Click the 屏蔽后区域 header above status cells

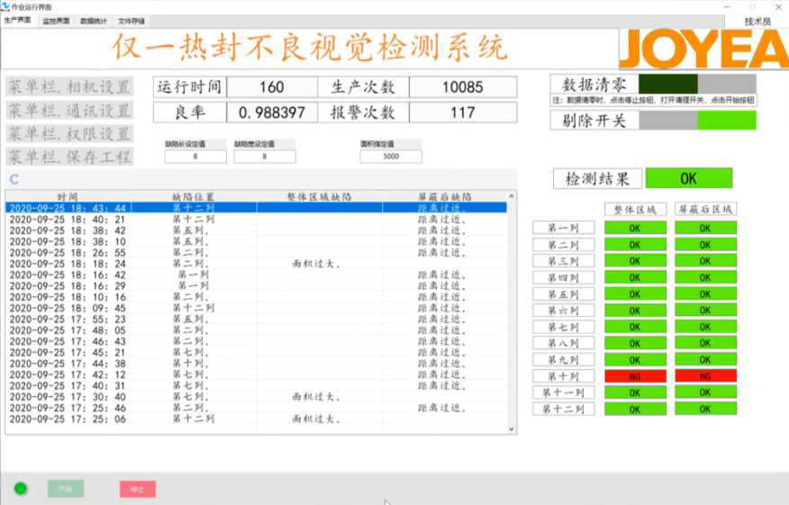705,209
